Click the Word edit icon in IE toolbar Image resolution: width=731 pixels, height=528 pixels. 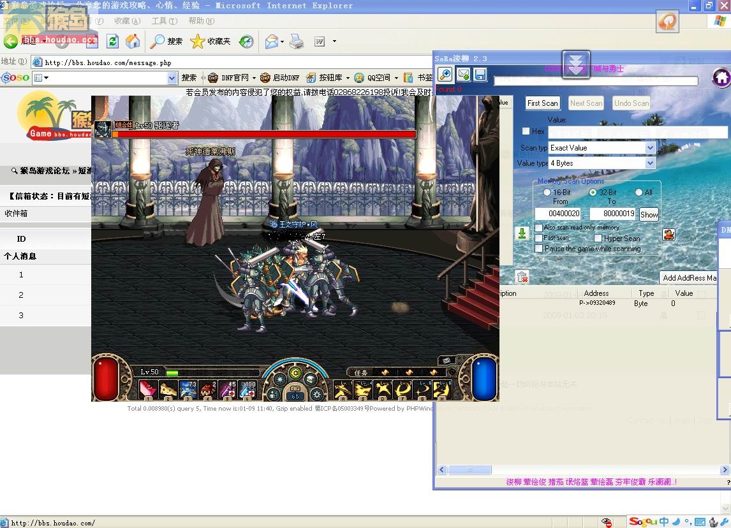click(320, 41)
